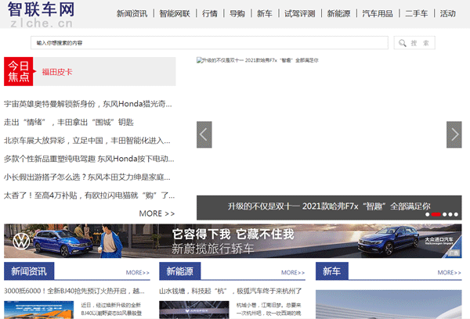
Task: Open article 宇宙英雄奥特曼解锁新身份
Action: pyautogui.click(x=88, y=104)
